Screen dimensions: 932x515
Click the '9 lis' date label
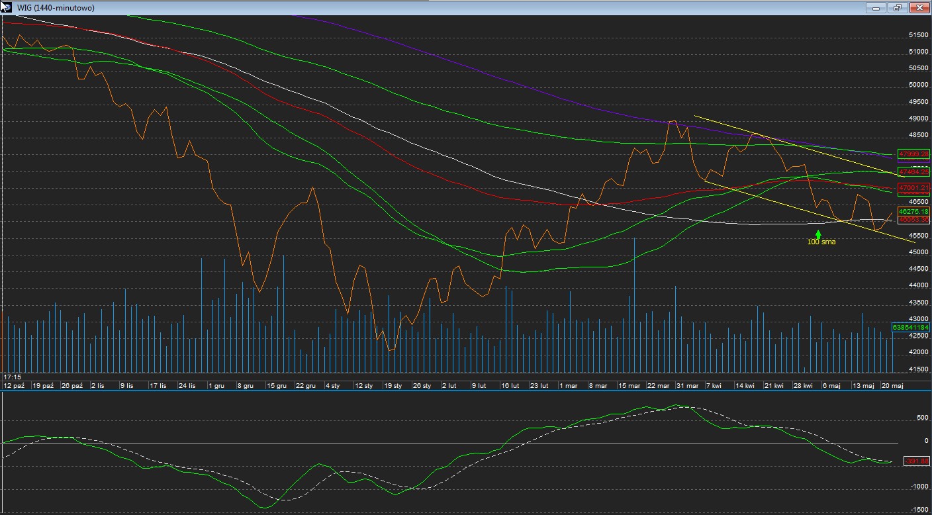coord(126,385)
